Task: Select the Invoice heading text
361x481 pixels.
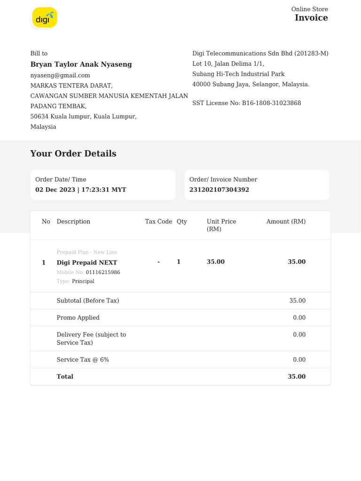Action: click(311, 18)
